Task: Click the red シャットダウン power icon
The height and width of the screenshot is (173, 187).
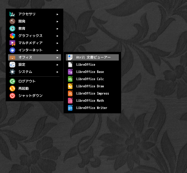Action: point(12,96)
